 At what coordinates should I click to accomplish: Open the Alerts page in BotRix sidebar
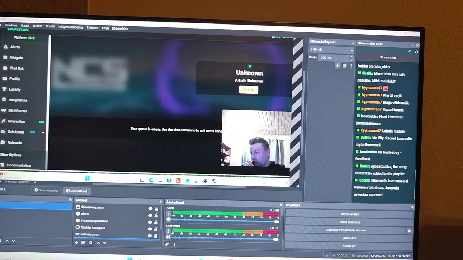pyautogui.click(x=14, y=47)
